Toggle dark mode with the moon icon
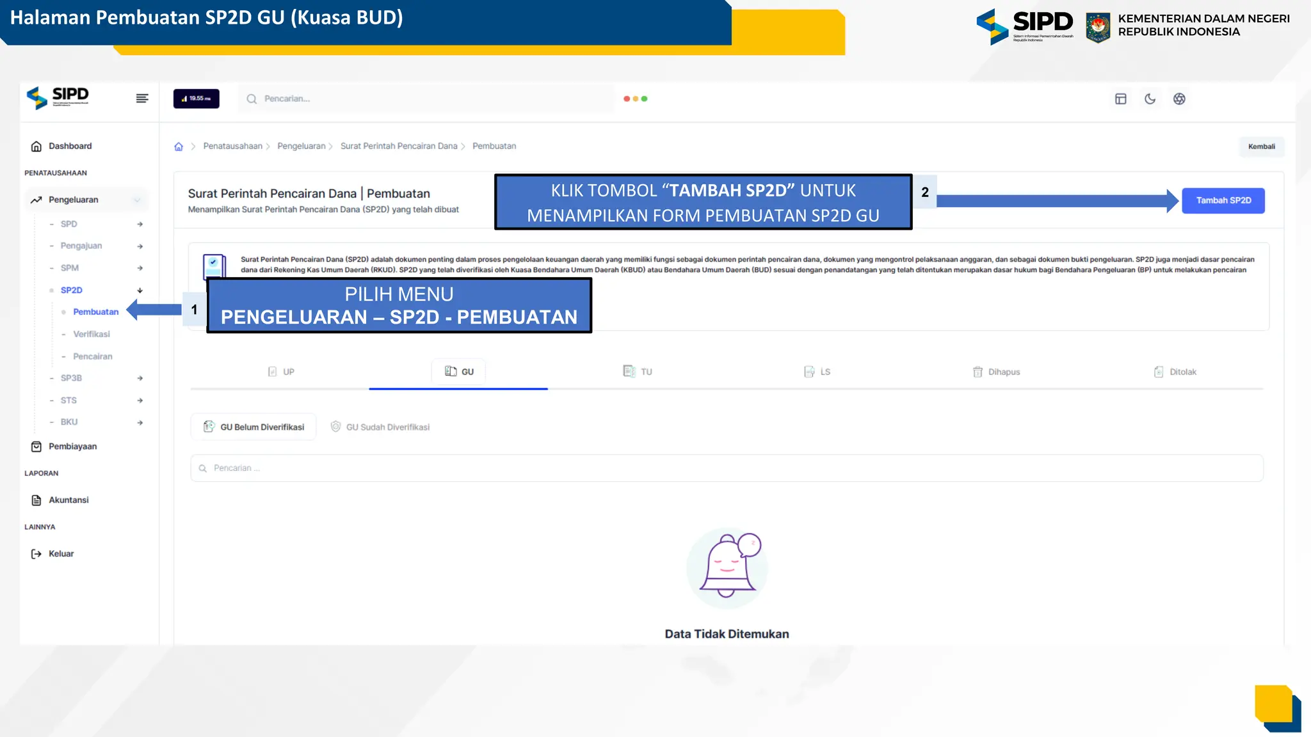The height and width of the screenshot is (737, 1311). tap(1150, 99)
